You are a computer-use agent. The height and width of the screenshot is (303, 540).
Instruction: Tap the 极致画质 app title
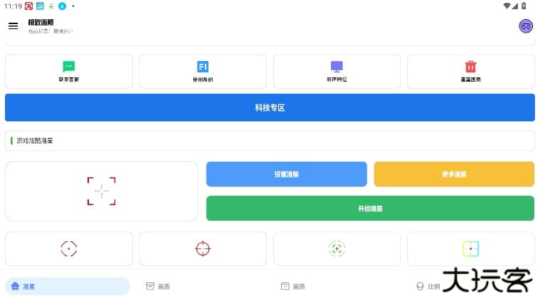click(x=41, y=22)
